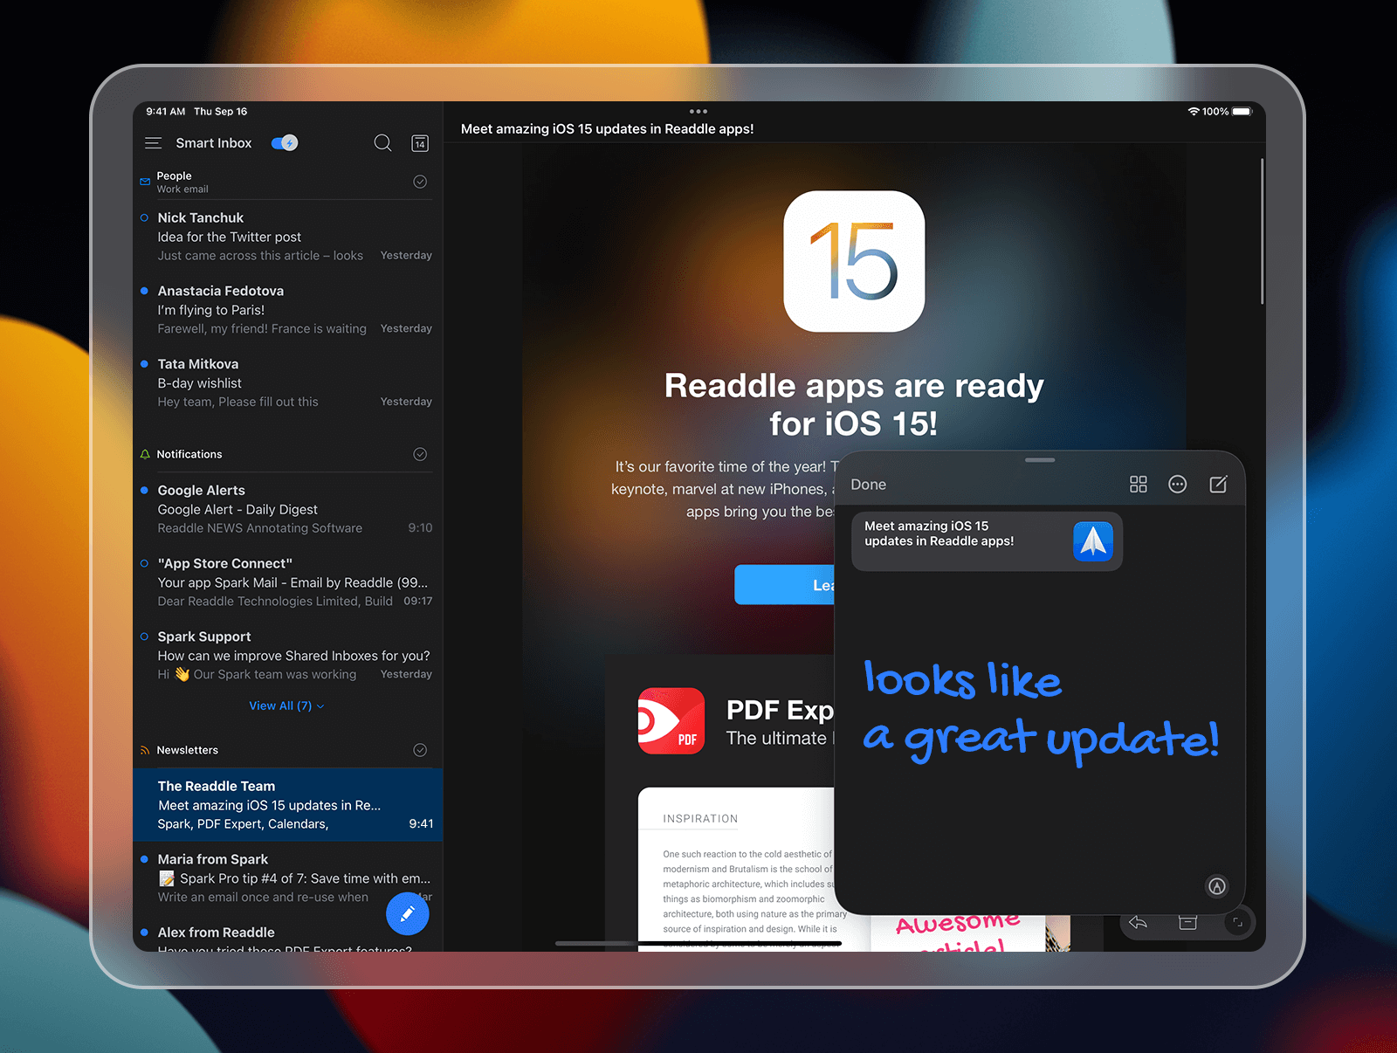The height and width of the screenshot is (1053, 1397).
Task: Toggle the Smart Inbox switch
Action: click(285, 143)
